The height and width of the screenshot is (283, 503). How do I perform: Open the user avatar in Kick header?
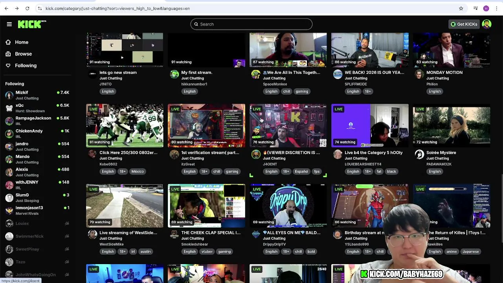pos(486,24)
